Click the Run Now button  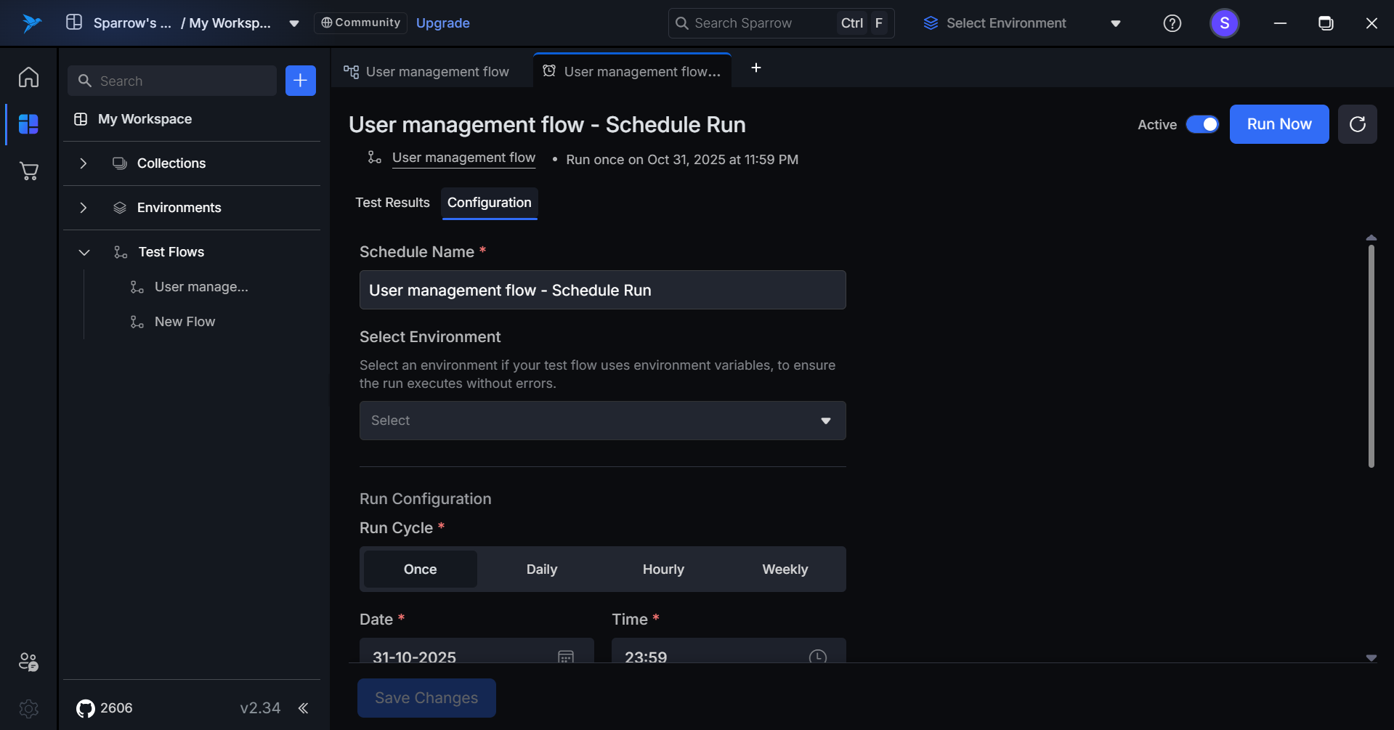[x=1278, y=124]
